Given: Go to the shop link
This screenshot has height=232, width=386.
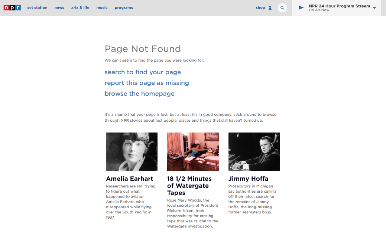Looking at the screenshot, I should pyautogui.click(x=260, y=8).
